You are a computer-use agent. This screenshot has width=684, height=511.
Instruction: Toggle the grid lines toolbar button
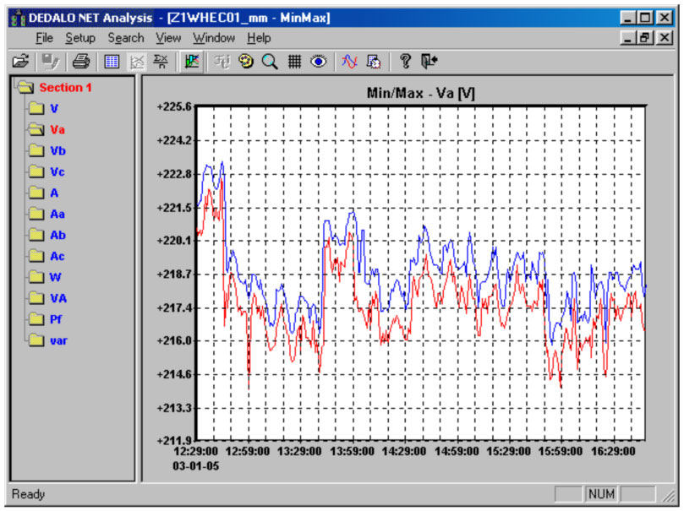coord(294,61)
